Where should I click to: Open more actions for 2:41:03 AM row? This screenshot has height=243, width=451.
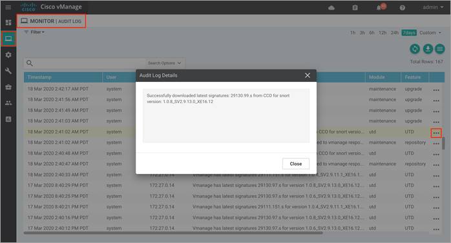436,122
